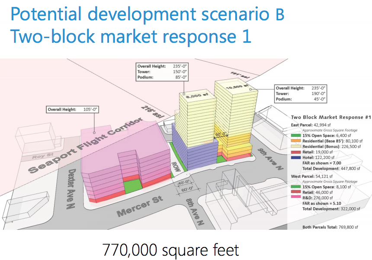
Task: Click the 'Two-block market response 1' subtitle
Action: 131,36
